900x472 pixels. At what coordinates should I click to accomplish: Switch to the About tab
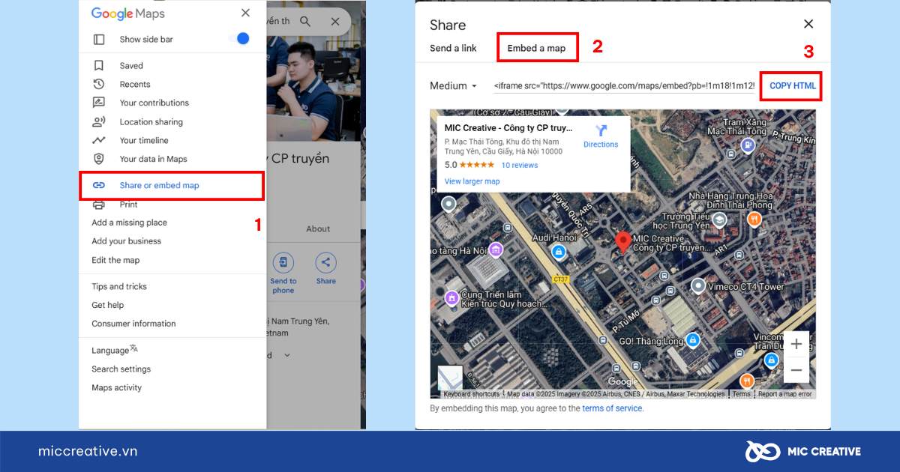tap(318, 229)
